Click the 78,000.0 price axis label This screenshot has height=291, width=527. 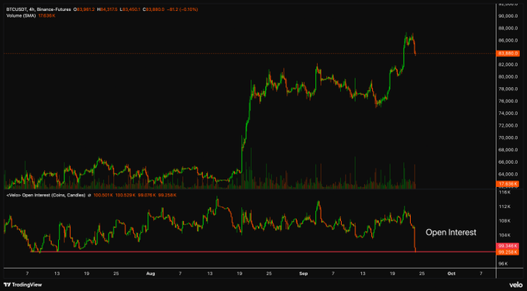[508, 89]
